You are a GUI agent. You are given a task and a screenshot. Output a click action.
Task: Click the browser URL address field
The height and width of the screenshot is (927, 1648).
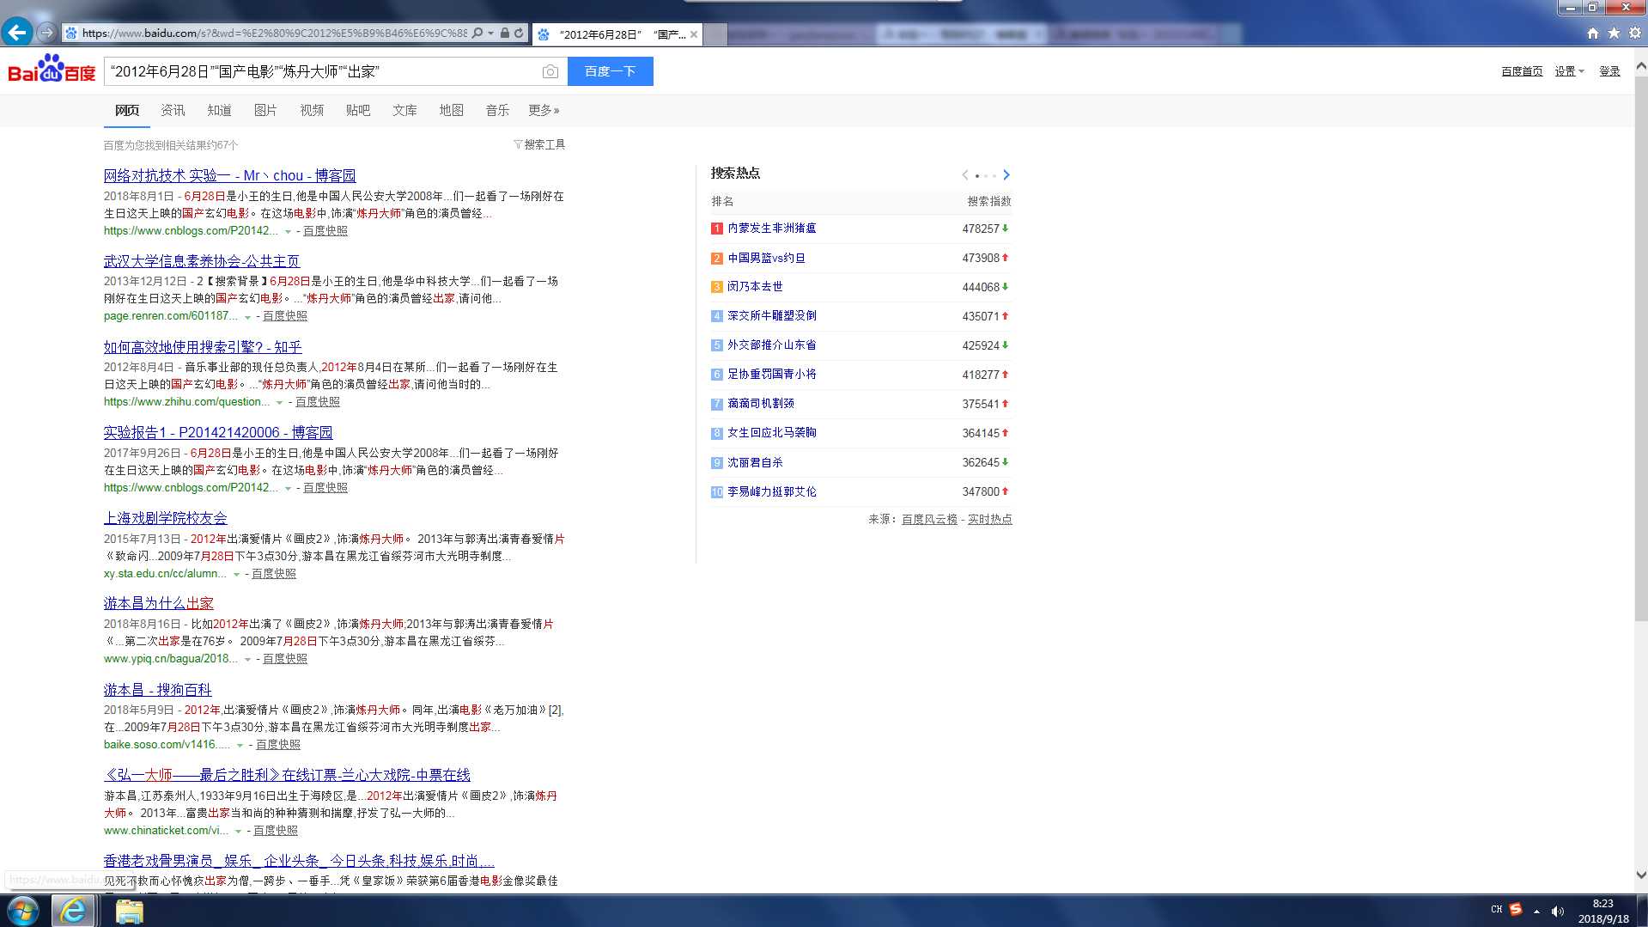tap(273, 33)
